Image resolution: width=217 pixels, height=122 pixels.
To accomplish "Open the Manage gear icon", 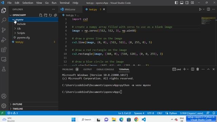I will point(4,106).
